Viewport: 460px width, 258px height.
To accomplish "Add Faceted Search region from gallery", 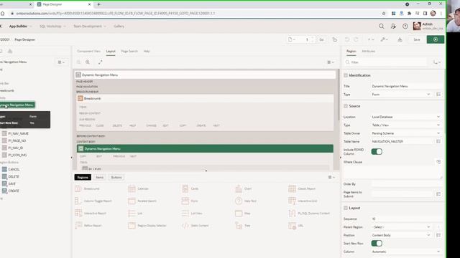I will click(142, 201).
